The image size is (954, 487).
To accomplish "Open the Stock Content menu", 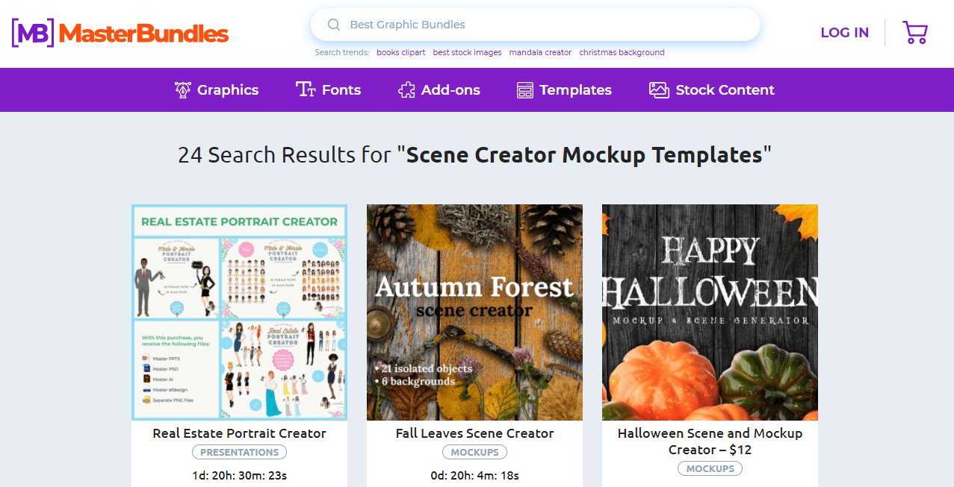I will [x=712, y=90].
